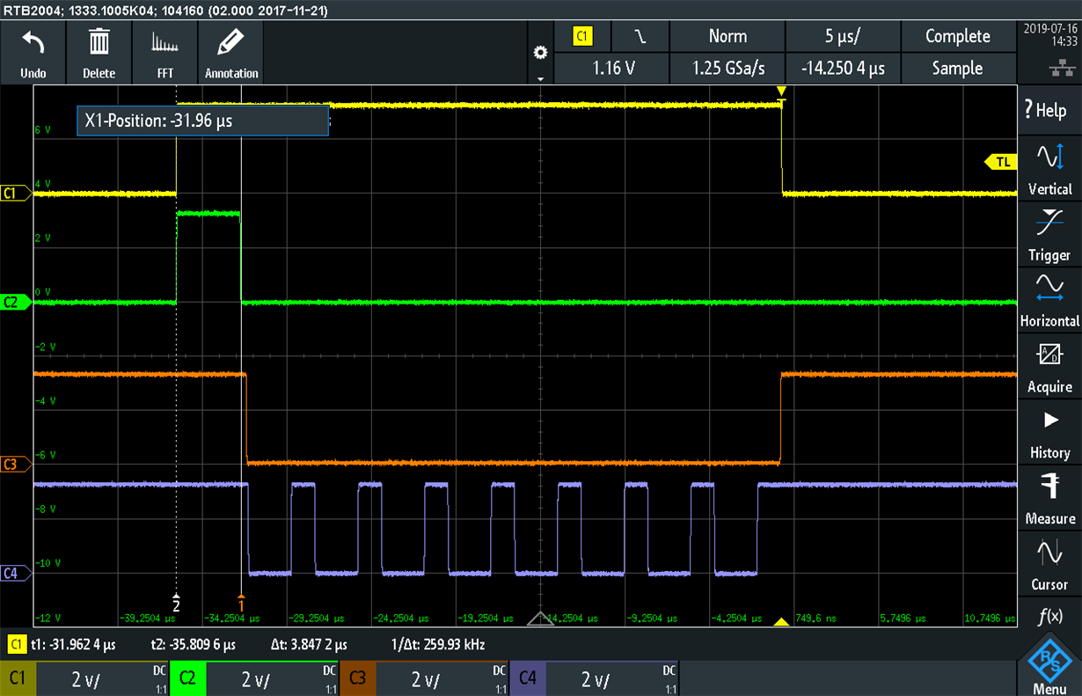Toggle channel C1 label at bottom
Screen dimensions: 1082x696
(x=18, y=678)
